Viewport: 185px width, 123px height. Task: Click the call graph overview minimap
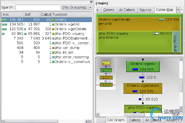tap(106, 74)
